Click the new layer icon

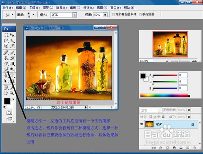[188, 147]
